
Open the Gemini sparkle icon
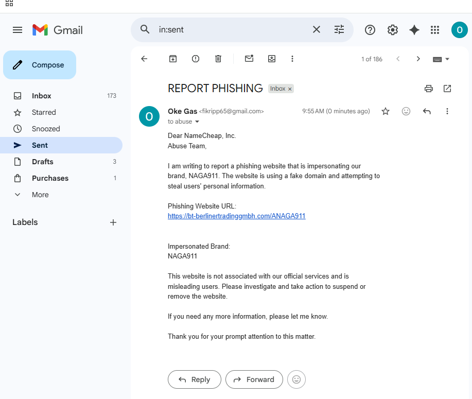click(414, 30)
